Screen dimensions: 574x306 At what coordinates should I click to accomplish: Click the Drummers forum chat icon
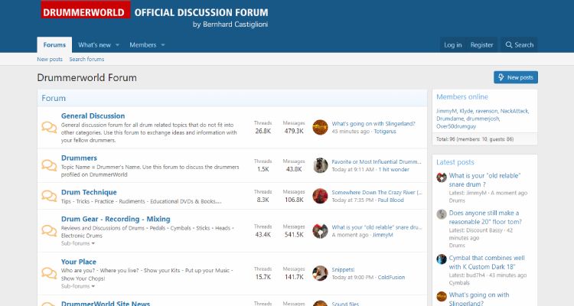tap(49, 165)
